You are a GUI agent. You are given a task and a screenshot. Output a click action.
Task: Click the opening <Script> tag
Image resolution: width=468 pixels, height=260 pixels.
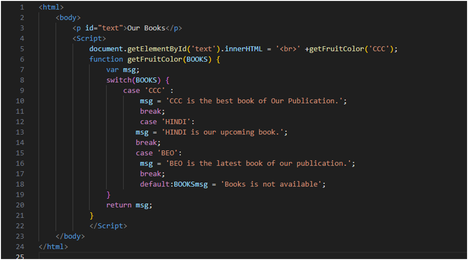click(89, 38)
